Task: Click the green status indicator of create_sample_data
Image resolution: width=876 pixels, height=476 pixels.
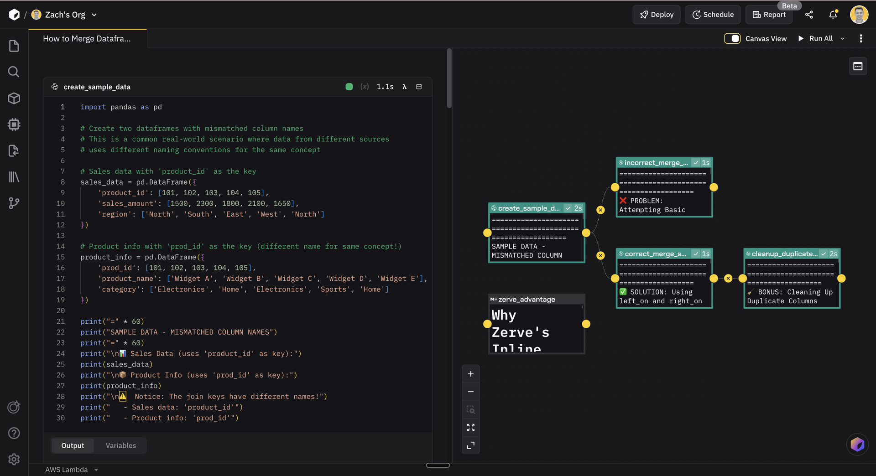Action: [349, 87]
